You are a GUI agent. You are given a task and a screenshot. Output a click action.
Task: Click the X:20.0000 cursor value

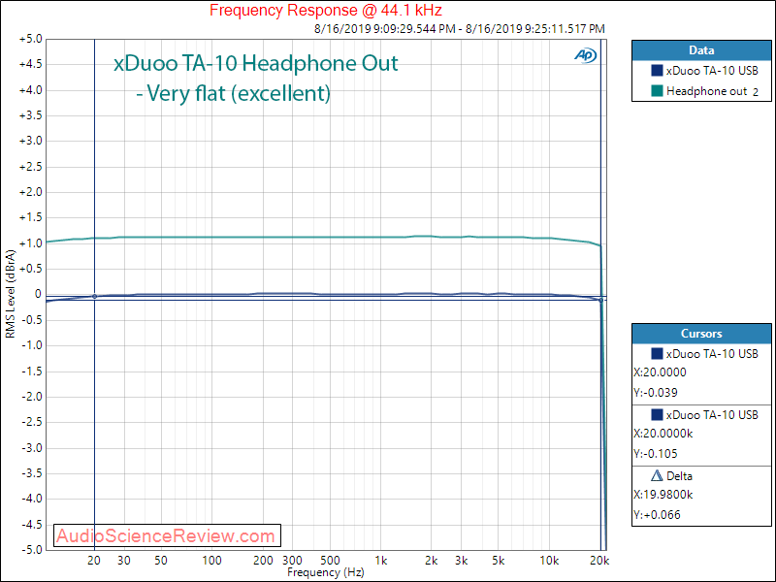[660, 372]
